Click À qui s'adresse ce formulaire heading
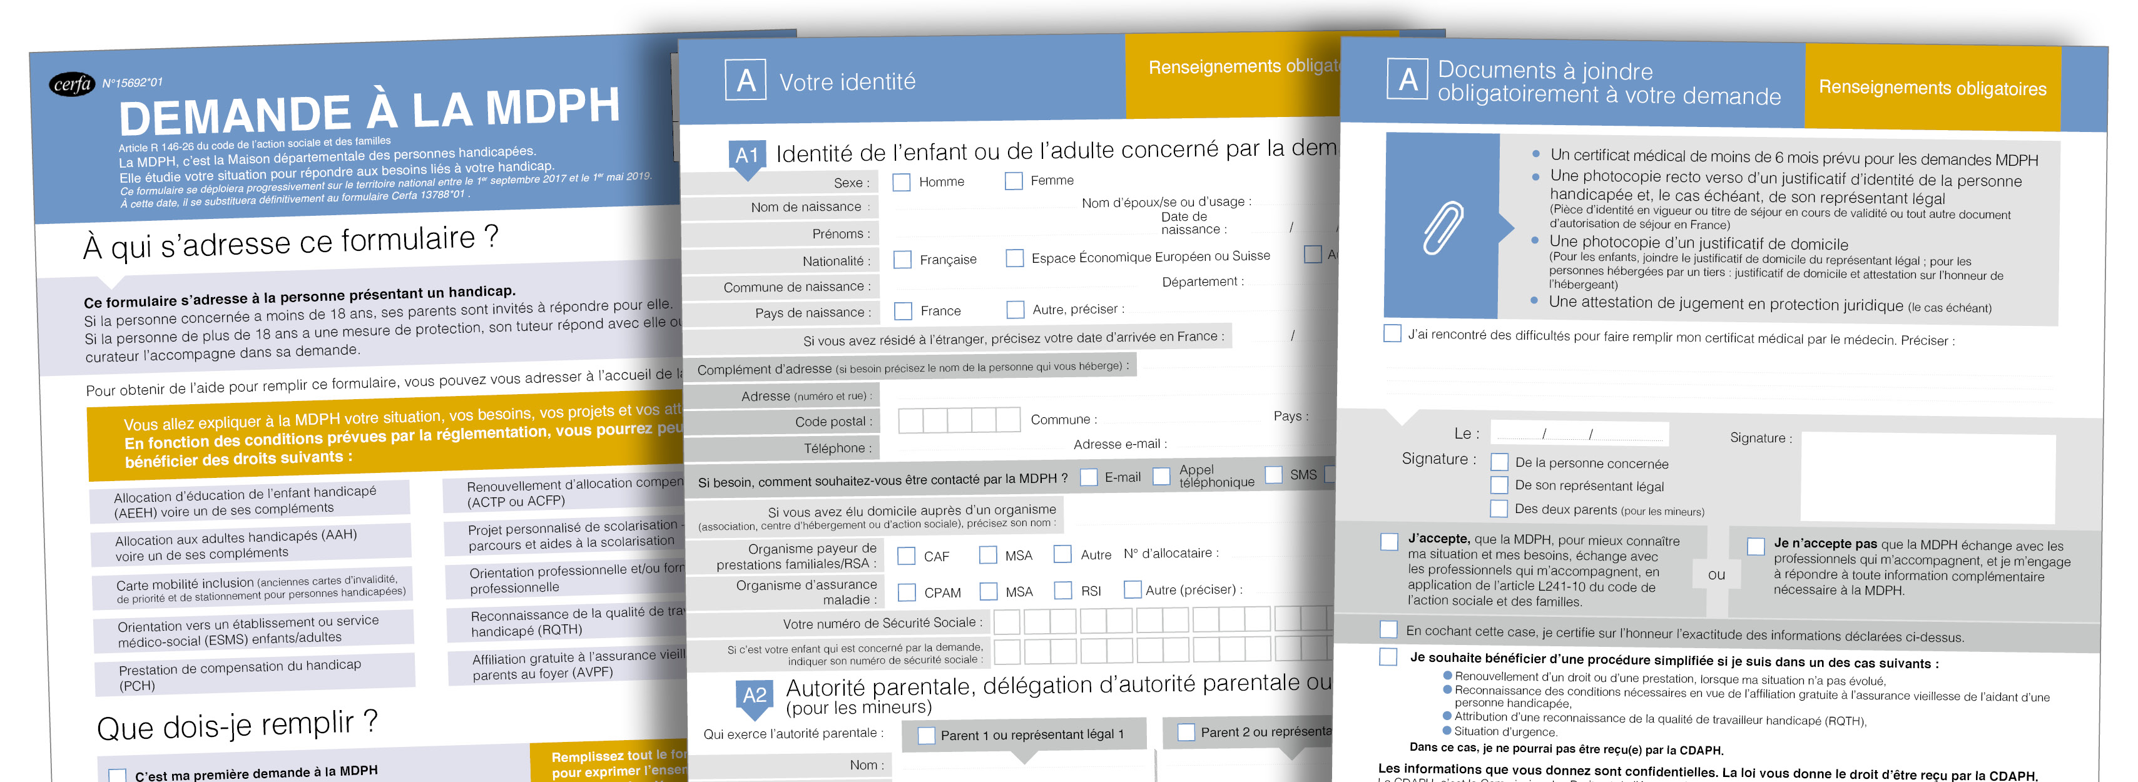 290,241
